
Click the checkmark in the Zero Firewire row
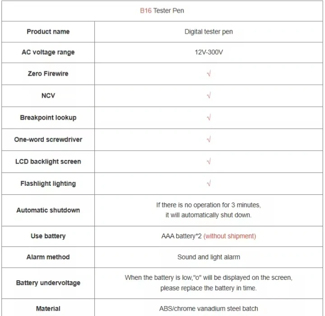pos(209,74)
